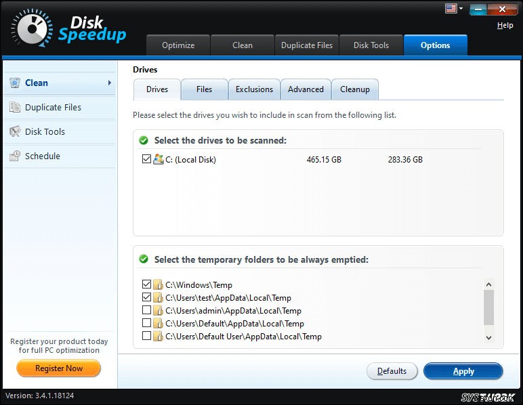Select the Drives sub-tab

click(157, 89)
